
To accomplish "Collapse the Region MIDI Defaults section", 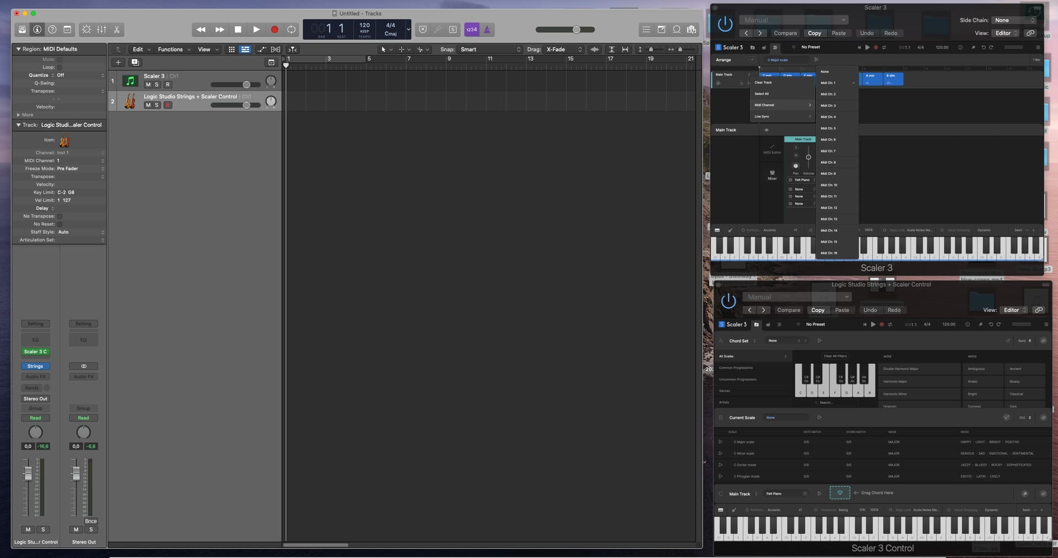I will [x=18, y=49].
